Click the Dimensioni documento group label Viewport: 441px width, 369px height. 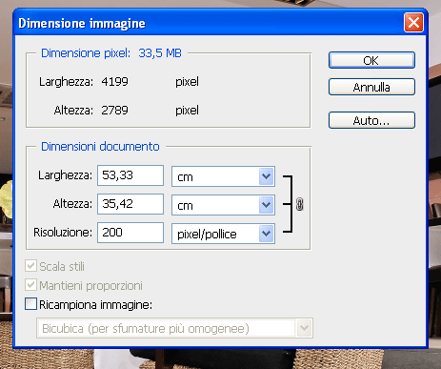(x=100, y=147)
